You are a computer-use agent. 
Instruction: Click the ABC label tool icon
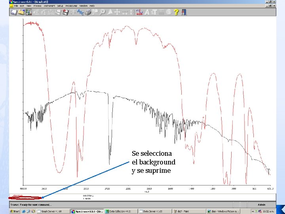click(80, 12)
